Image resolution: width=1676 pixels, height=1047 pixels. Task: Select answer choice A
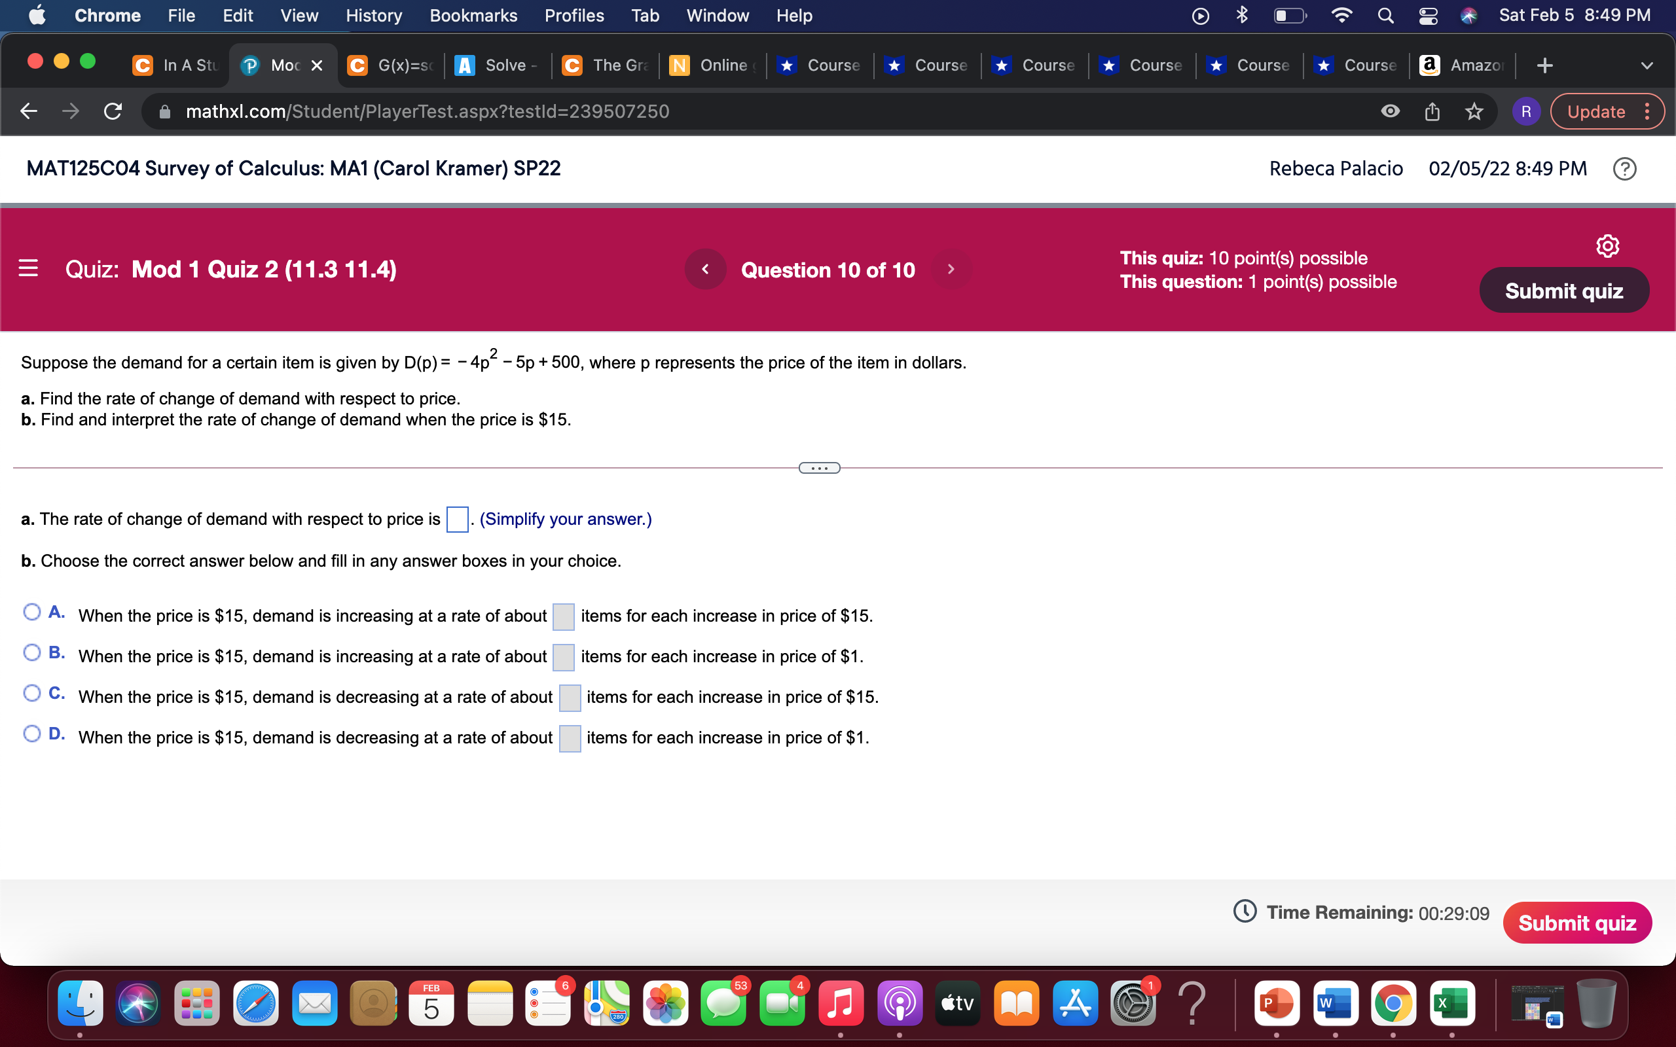tap(31, 612)
